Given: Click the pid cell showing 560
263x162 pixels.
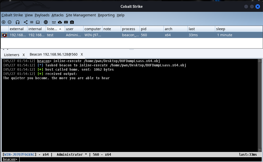Looking at the screenshot, I should click(x=152, y=35).
